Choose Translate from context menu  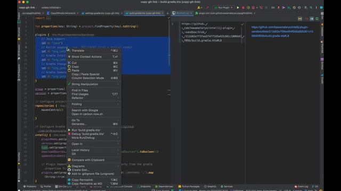(94, 50)
